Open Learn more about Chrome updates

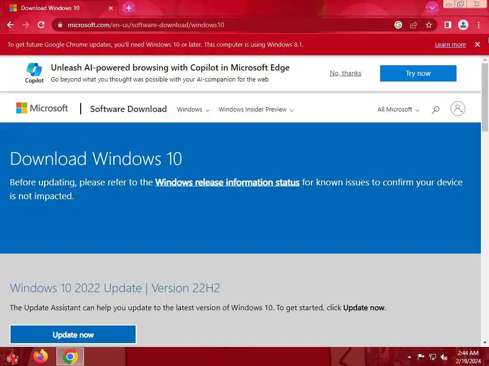pyautogui.click(x=450, y=44)
